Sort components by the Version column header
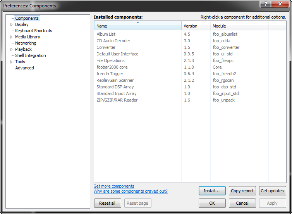Viewport: 292px width, 214px height. 196,26
